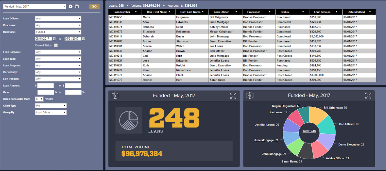This screenshot has height=171, width=386.
Task: Click the maximum Rate input field
Action: (73, 92)
